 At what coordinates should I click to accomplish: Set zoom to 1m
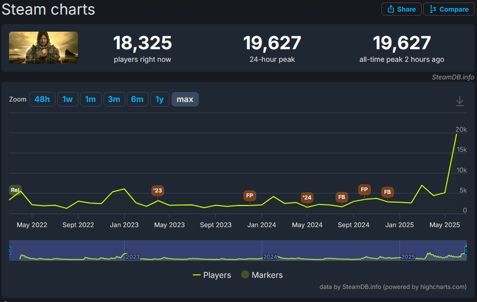(x=91, y=99)
